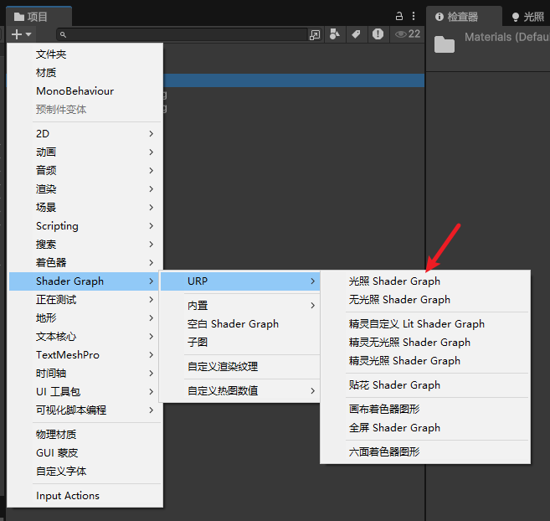Choose MonoBehaviour from the create menu
Viewport: 550px width, 521px height.
pyautogui.click(x=85, y=91)
